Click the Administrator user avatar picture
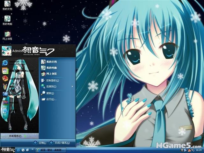 click(6, 51)
